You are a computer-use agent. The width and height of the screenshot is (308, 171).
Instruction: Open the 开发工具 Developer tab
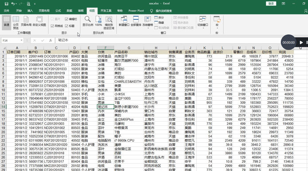(106, 11)
